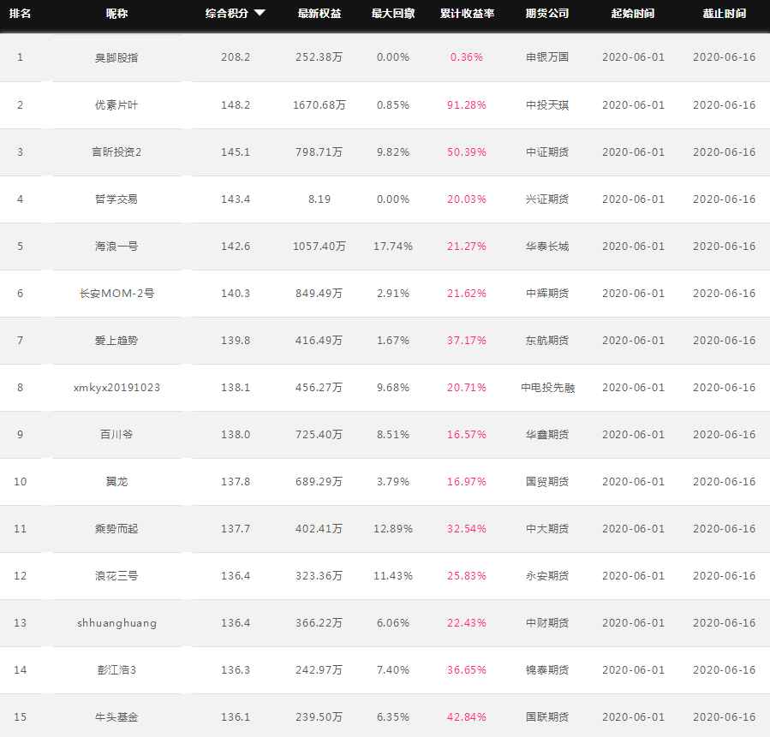
Task: Click the 昵称 column header
Action: tap(116, 13)
